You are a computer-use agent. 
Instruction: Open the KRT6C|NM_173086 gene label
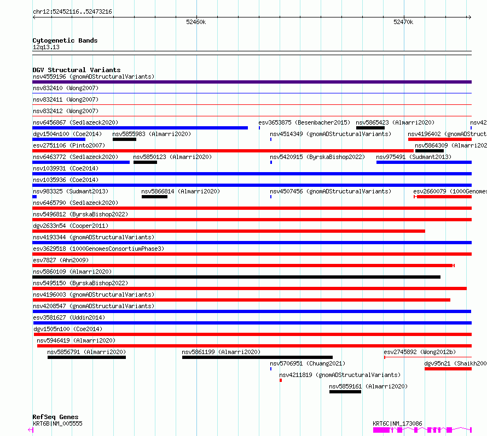click(397, 423)
